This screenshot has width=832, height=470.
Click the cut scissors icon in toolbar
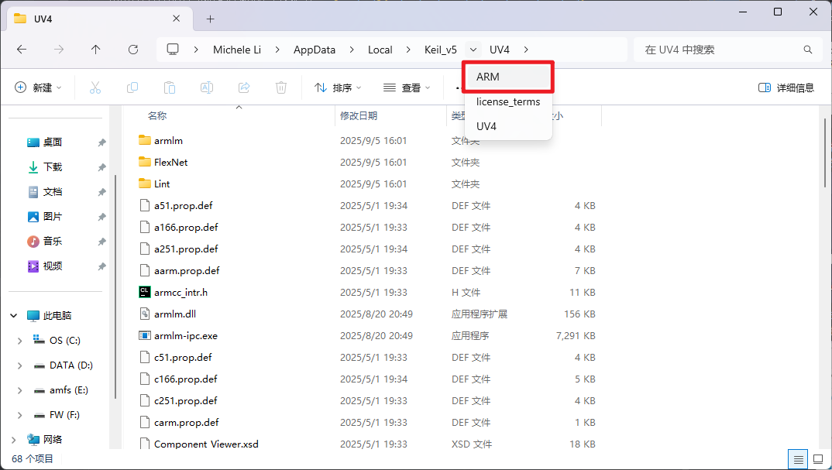click(x=95, y=88)
